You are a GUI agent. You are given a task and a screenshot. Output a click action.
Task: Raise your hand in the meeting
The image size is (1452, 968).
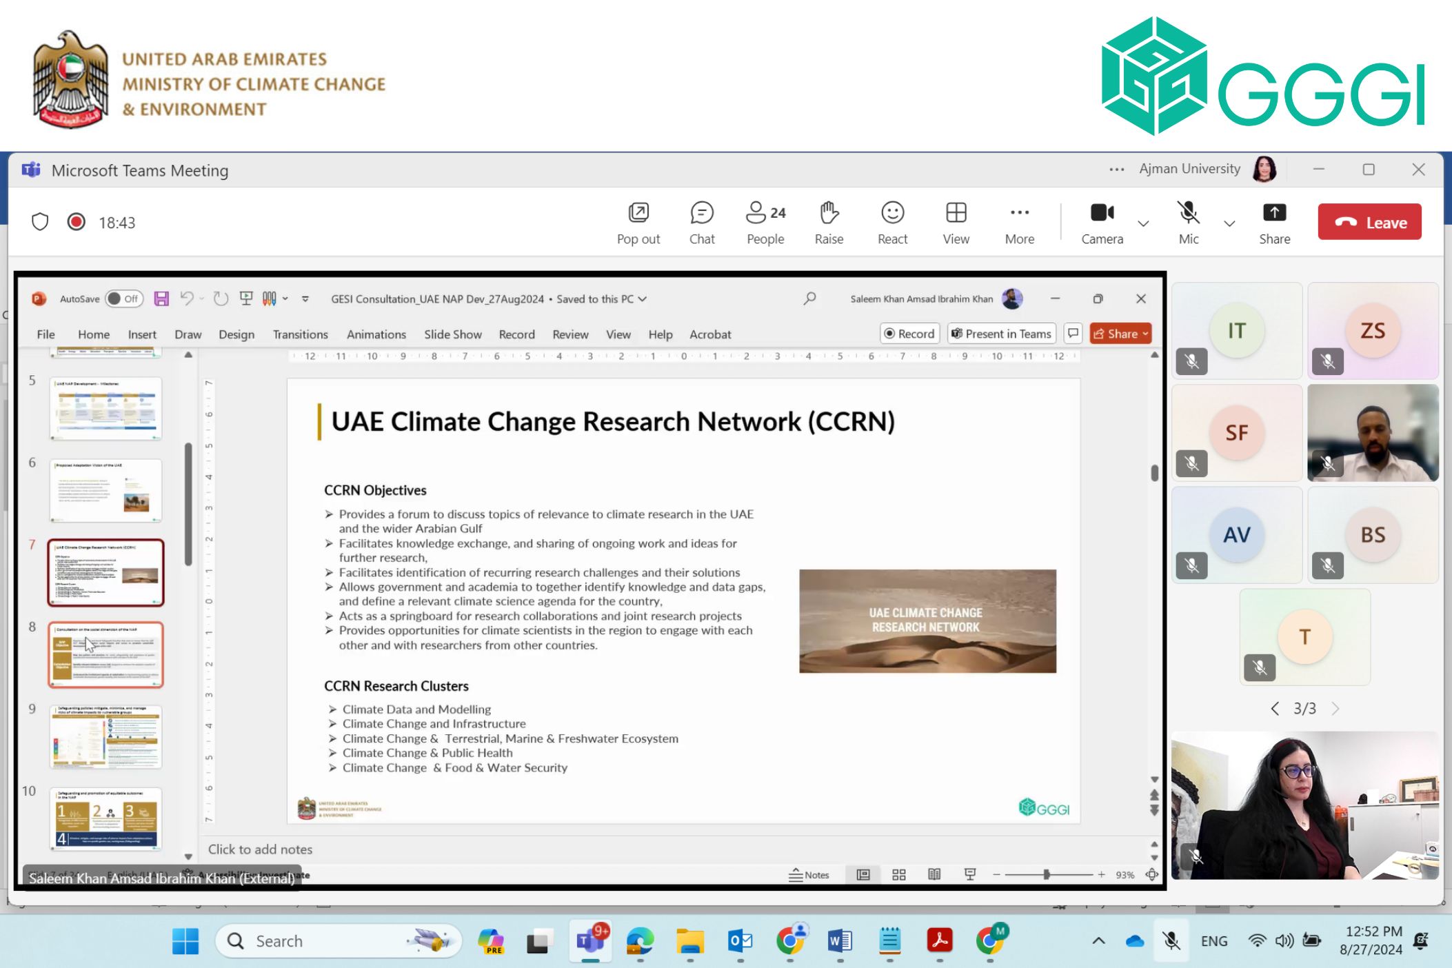click(x=828, y=222)
